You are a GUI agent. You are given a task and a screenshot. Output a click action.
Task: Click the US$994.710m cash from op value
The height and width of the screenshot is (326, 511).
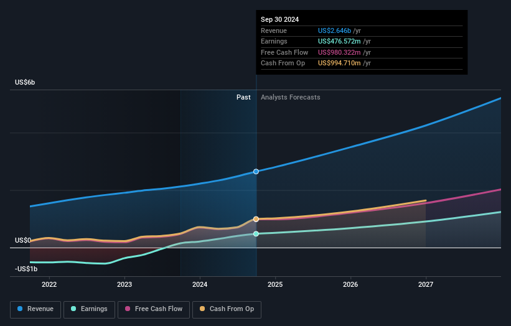(339, 63)
